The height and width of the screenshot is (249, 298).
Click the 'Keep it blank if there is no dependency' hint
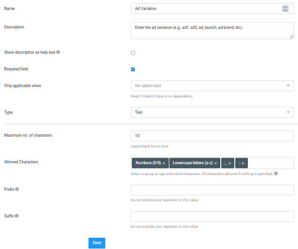162,96
